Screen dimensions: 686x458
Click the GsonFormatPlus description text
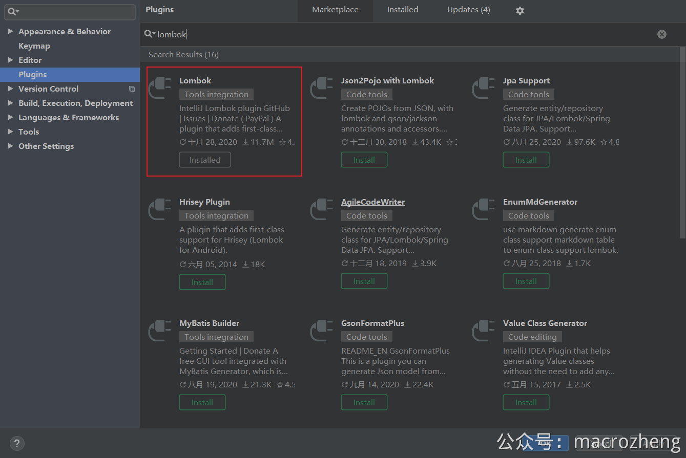tap(396, 361)
